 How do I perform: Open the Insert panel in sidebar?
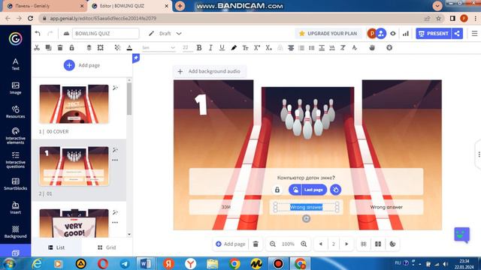click(15, 208)
